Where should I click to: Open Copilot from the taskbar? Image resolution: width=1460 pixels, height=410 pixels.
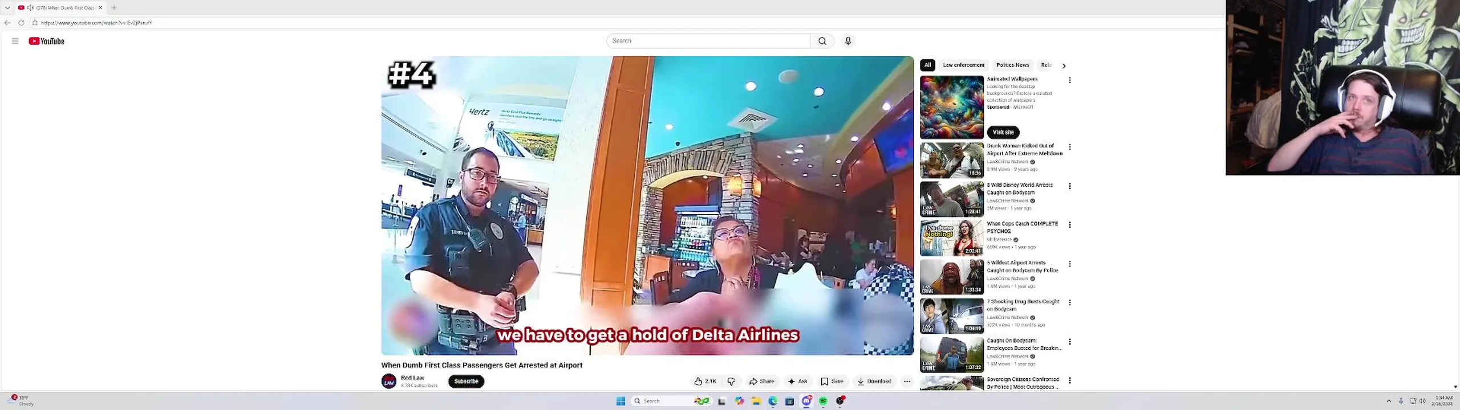740,401
